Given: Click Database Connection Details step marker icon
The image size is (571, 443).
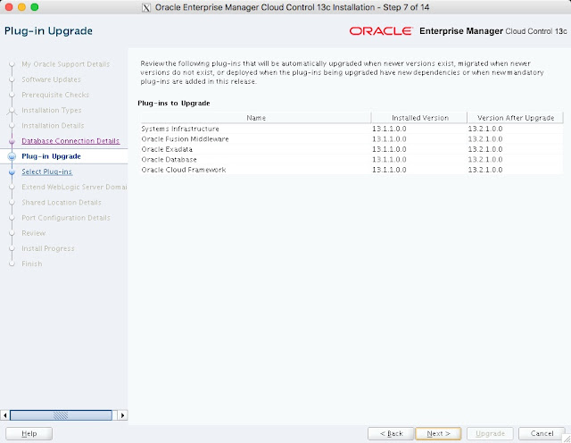Looking at the screenshot, I should pos(12,141).
